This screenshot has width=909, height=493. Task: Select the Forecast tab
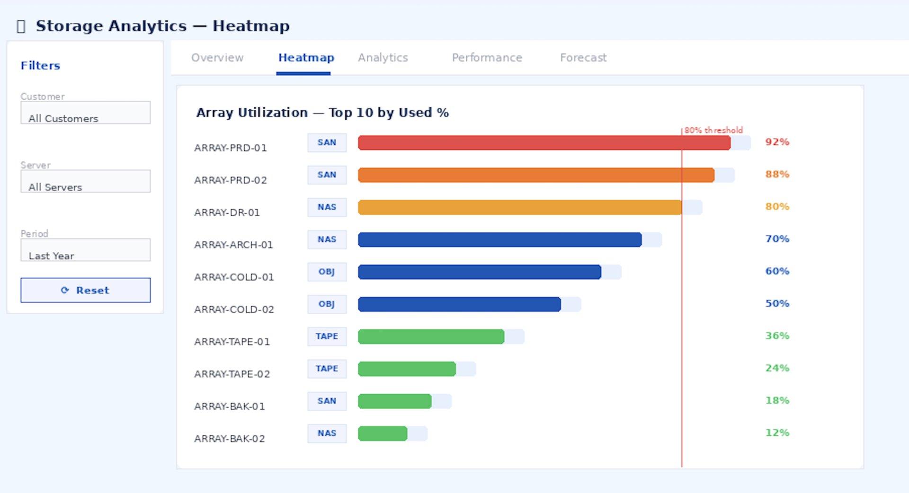point(583,58)
